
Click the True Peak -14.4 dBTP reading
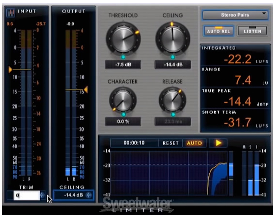pos(238,101)
